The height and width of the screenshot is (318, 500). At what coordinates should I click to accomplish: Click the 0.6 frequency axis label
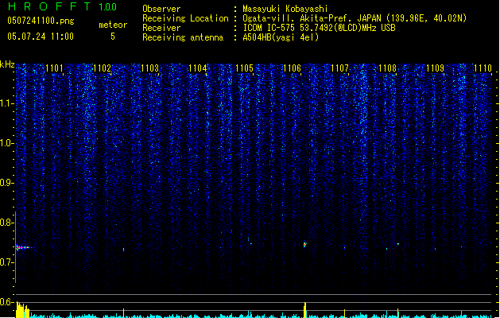pos(6,302)
